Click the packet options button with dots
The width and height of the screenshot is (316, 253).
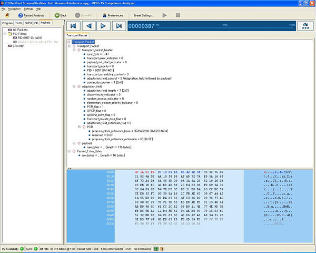(304, 25)
